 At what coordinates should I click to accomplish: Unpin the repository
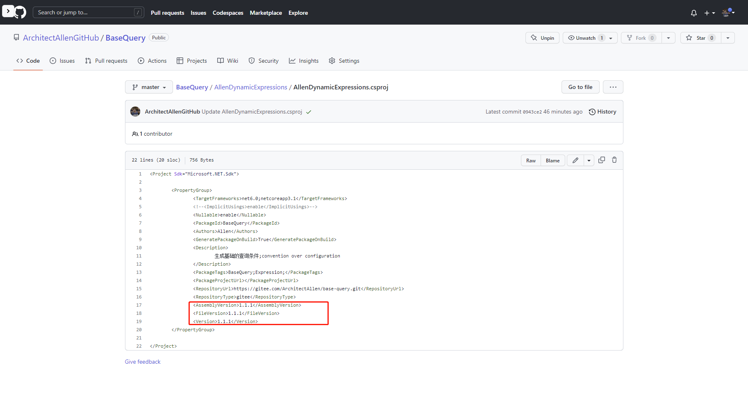tap(542, 38)
